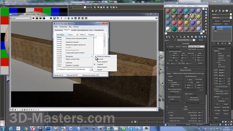Image resolution: width=233 pixels, height=131 pixels.
Task: Toggle Apply checkbox in Cropping/Placement
Action: point(187,79)
